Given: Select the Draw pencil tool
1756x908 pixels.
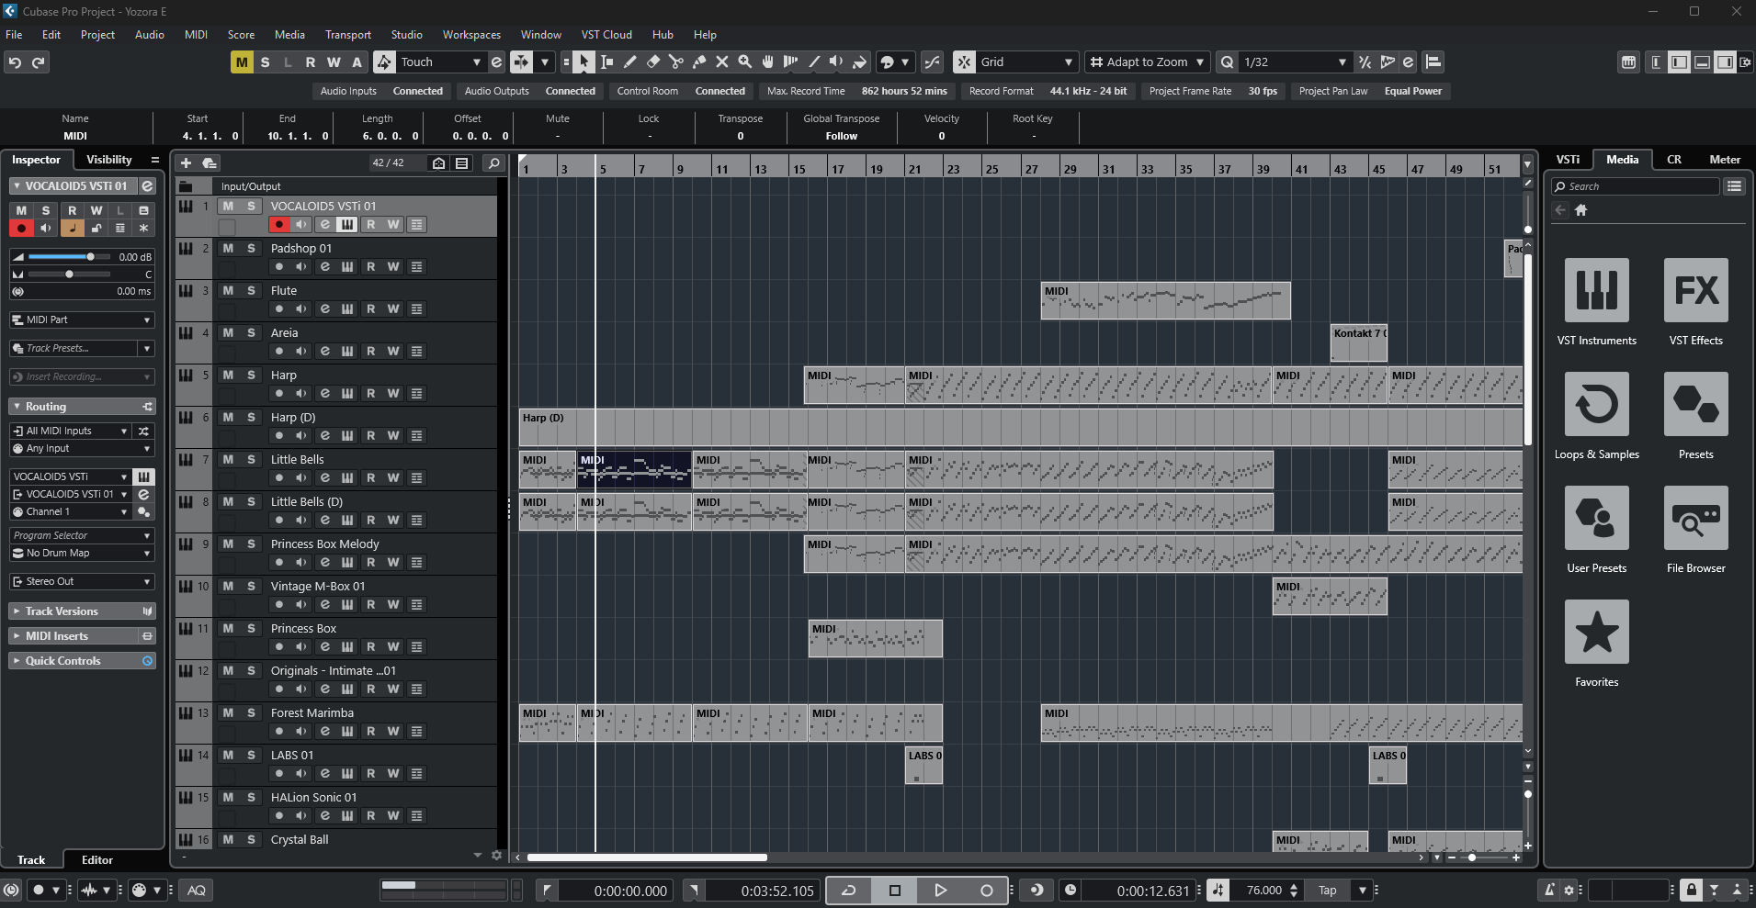Looking at the screenshot, I should click(x=630, y=62).
